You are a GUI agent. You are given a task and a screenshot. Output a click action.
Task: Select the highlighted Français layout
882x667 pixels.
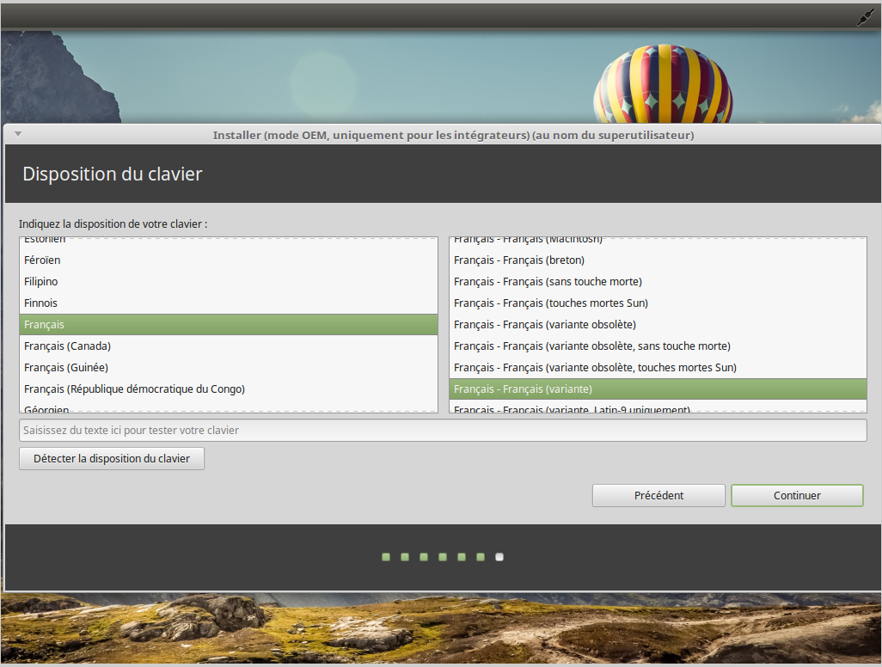point(229,325)
